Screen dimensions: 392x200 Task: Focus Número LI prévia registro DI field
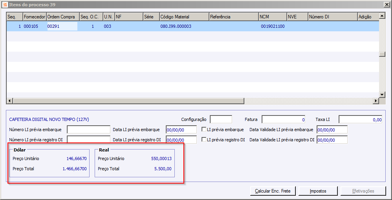pyautogui.click(x=88, y=140)
